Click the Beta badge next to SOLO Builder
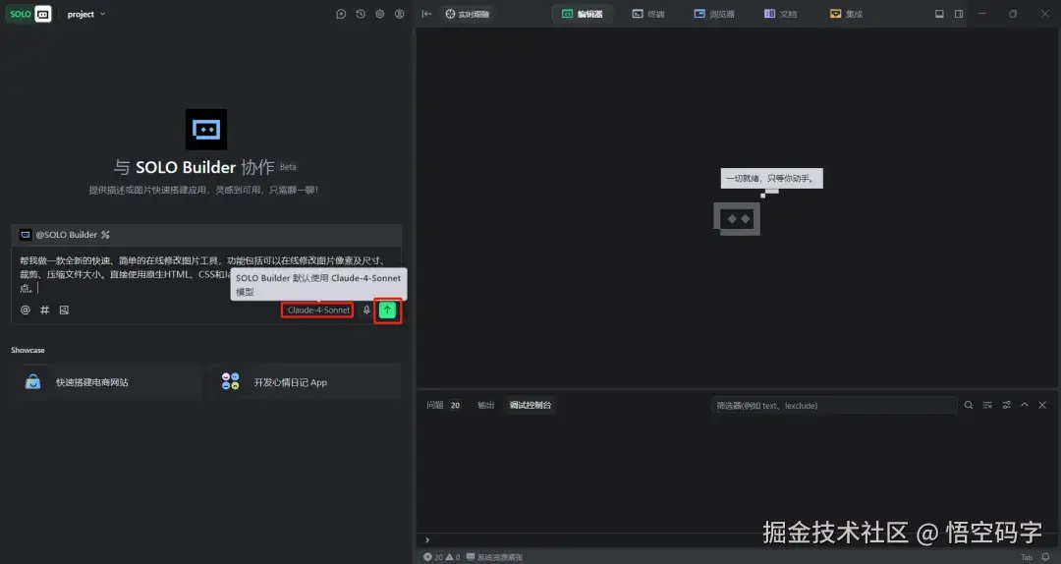The width and height of the screenshot is (1061, 564). point(288,167)
